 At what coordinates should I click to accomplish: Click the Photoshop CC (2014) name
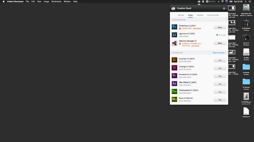coord(187,26)
